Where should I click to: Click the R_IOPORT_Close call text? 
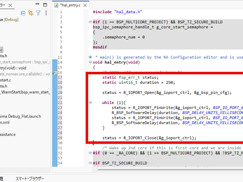pyautogui.click(x=160, y=138)
